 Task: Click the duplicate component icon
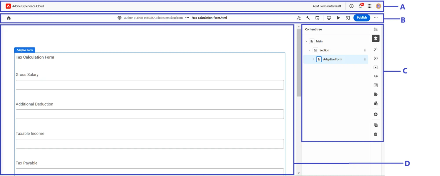(376, 125)
